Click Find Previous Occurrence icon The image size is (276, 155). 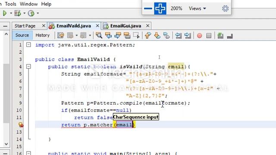[108, 35]
